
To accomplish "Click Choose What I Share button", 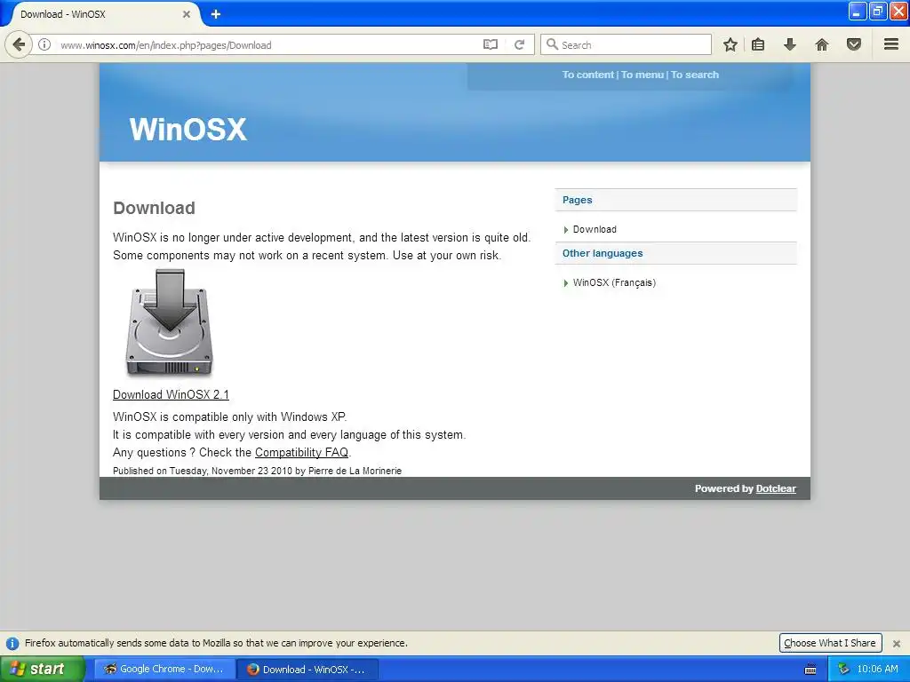I will pos(830,643).
